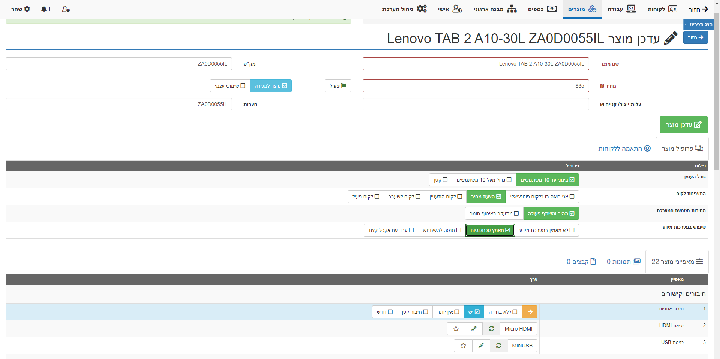Screen dimensions: 720x359
Task: Select ללא בחירה in חיבור אוזניות row
Action: (503, 312)
